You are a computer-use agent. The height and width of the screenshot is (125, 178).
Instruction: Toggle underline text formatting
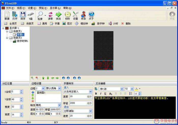(x=105, y=94)
